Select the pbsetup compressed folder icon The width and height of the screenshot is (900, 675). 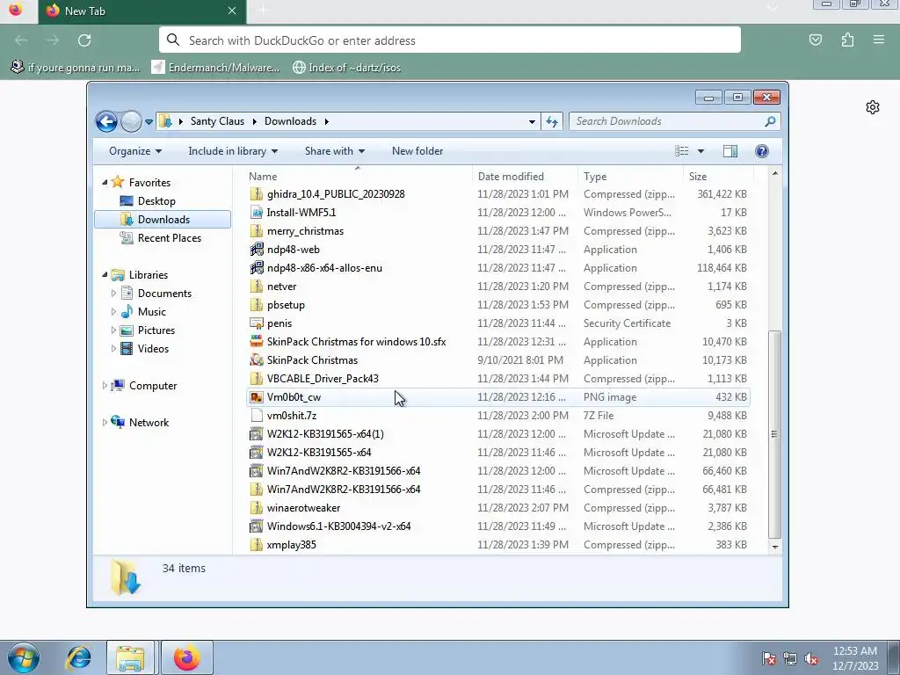(x=257, y=305)
